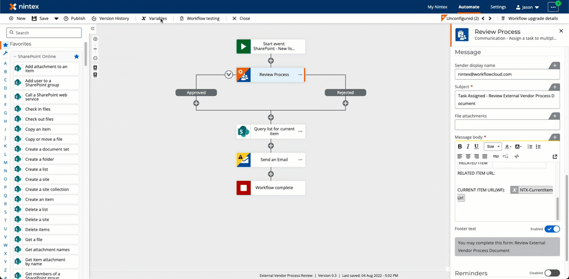Center align message text
Screen dimensions: 569x279
click(x=468, y=157)
